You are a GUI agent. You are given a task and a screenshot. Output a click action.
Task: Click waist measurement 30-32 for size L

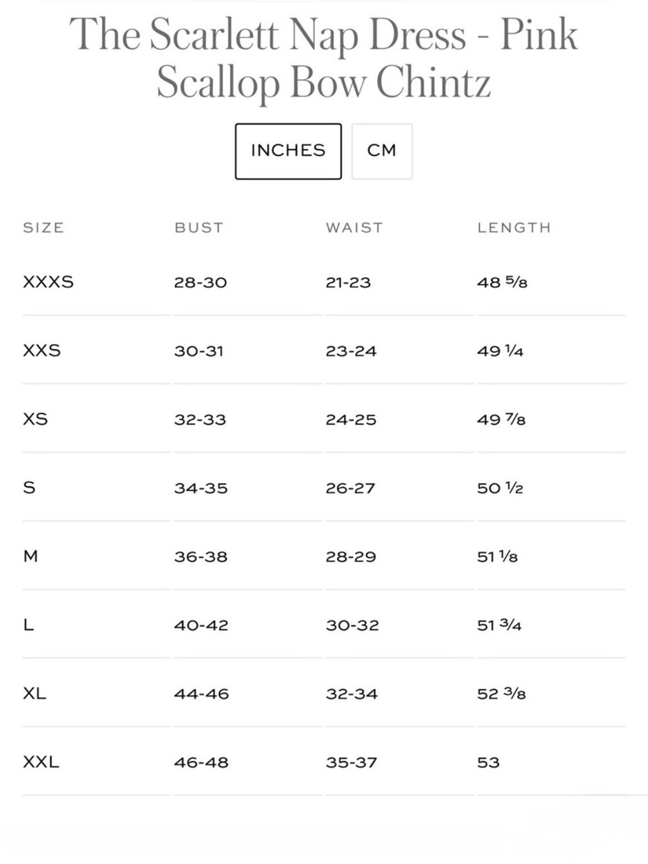point(353,625)
